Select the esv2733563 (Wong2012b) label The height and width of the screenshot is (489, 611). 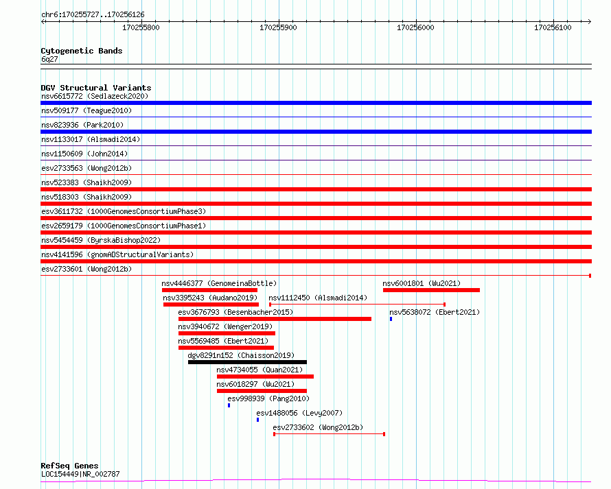point(87,168)
